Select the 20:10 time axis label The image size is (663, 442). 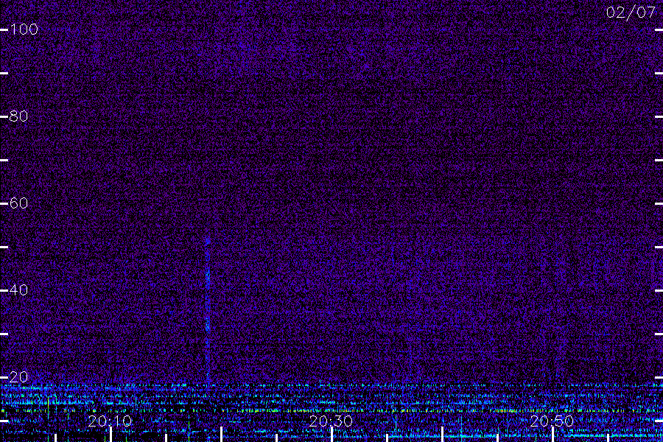(x=110, y=421)
